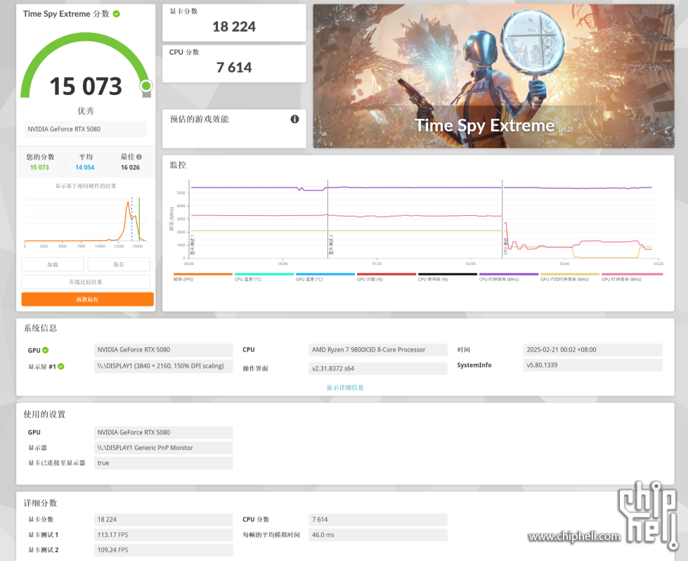Viewport: 688px width, 561px height.
Task: Open 在线比较结果 to compare online
Action: [x=86, y=282]
